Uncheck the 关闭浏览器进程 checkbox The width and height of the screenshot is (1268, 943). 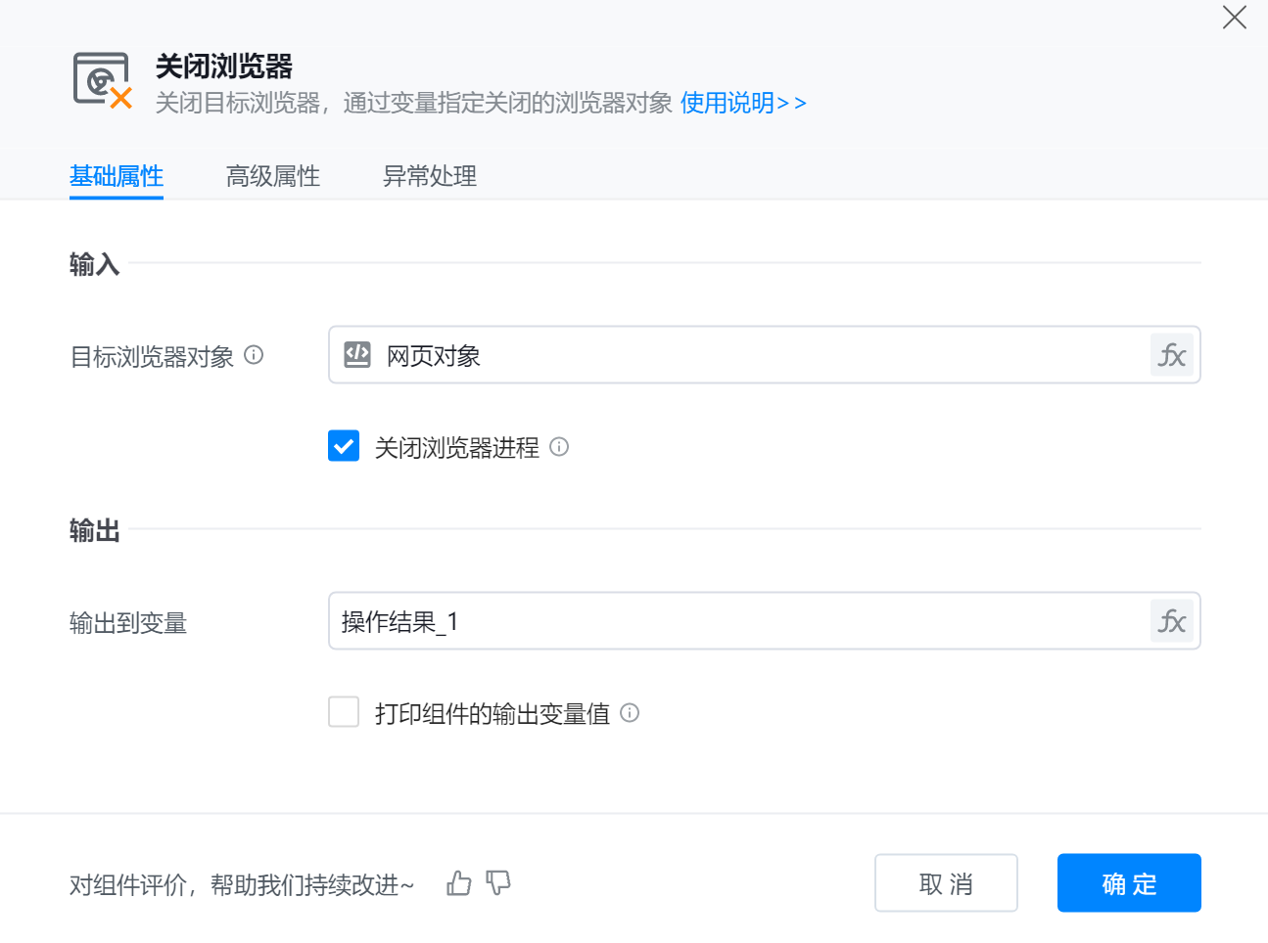(x=344, y=446)
